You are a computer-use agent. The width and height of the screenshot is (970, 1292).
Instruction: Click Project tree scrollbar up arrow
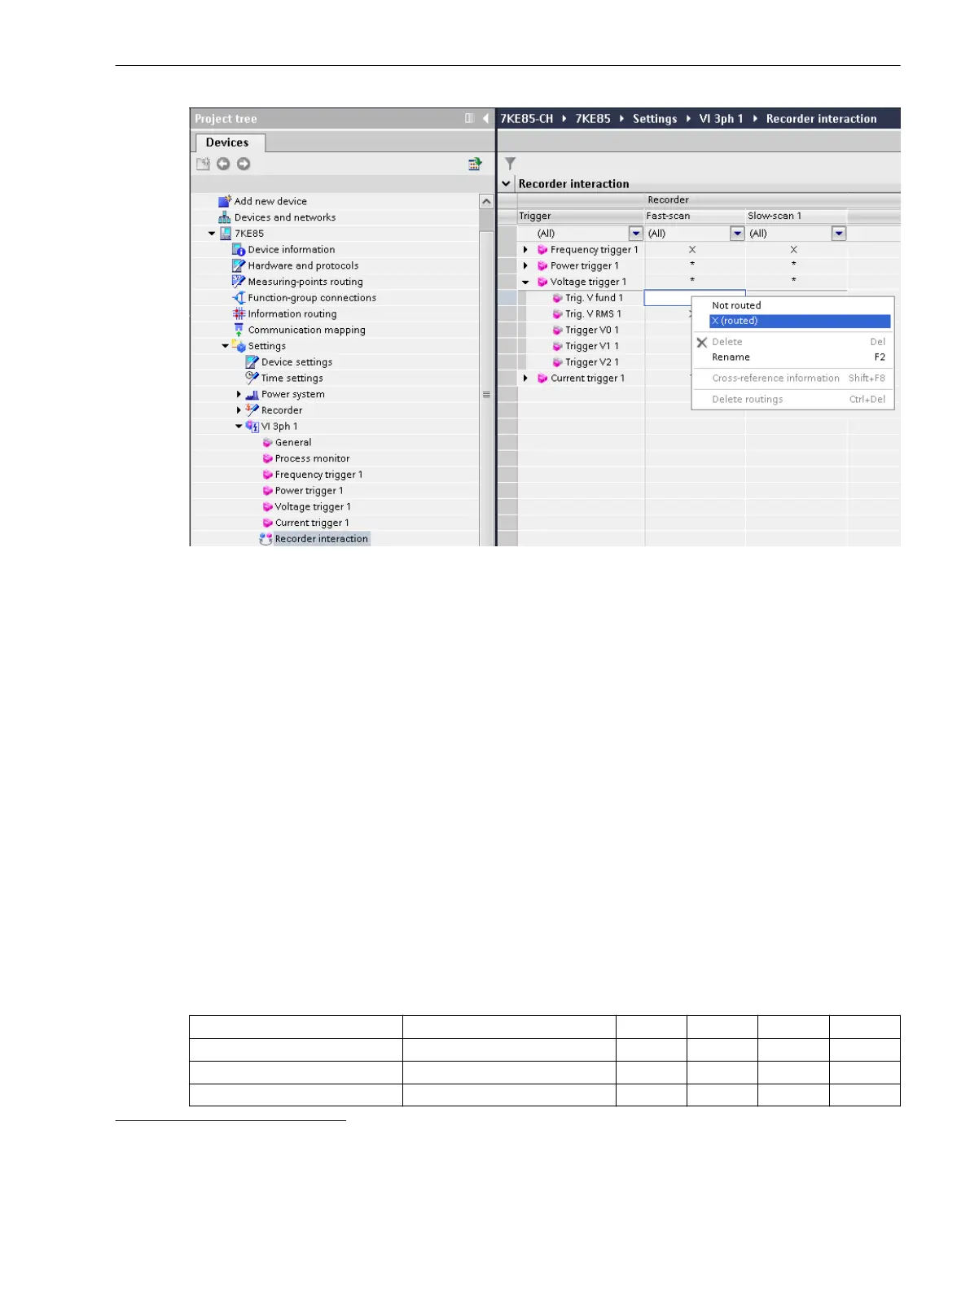(486, 202)
